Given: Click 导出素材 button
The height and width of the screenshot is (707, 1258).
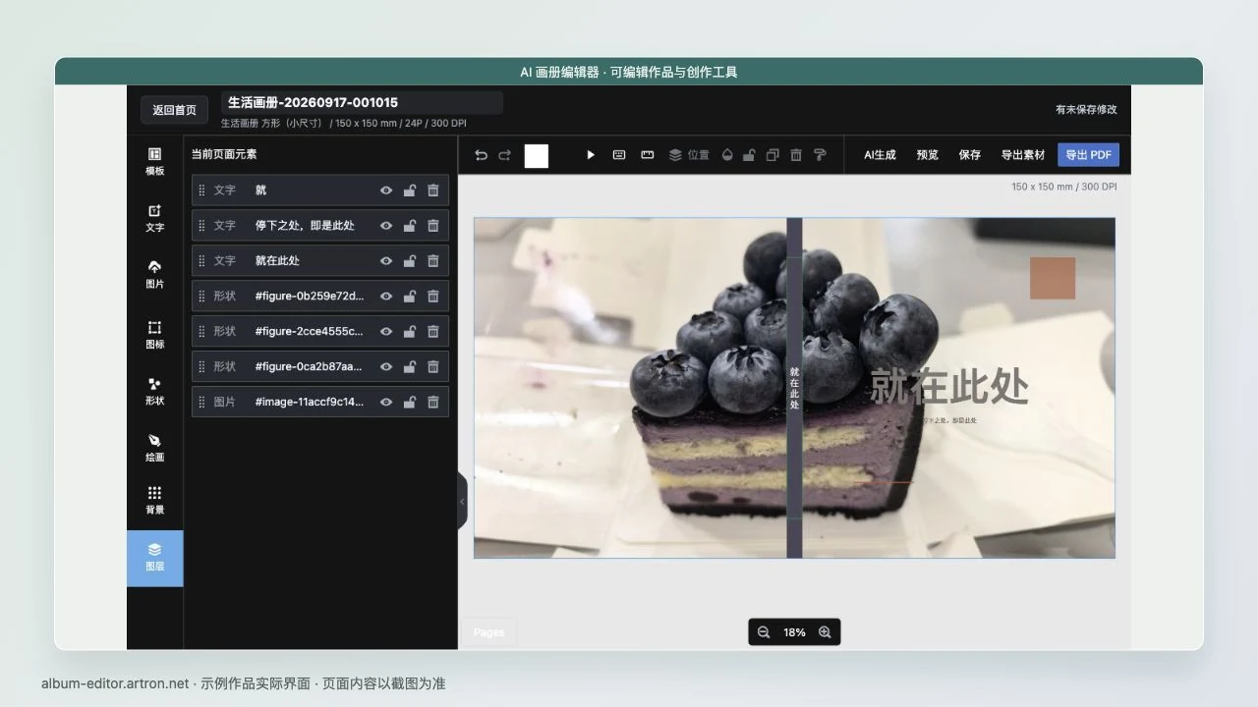Looking at the screenshot, I should coord(1023,155).
